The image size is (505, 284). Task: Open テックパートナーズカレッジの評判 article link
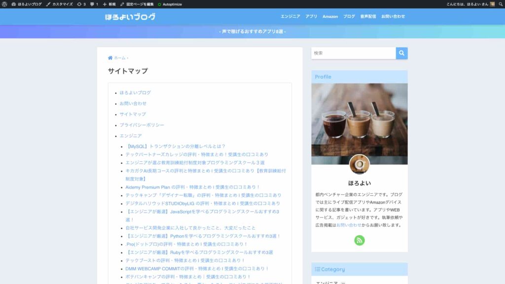197,154
